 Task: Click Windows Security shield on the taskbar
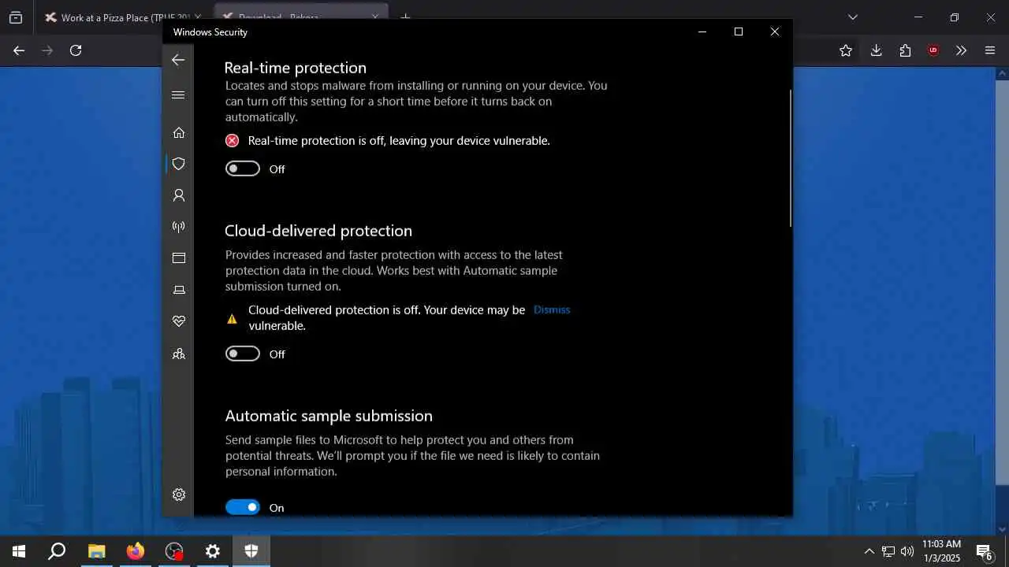(x=251, y=551)
